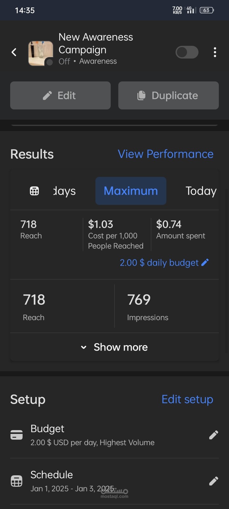The width and height of the screenshot is (229, 509).
Task: Go back with the left arrow icon
Action: click(14, 52)
